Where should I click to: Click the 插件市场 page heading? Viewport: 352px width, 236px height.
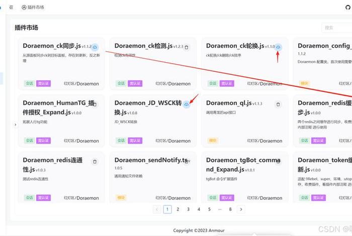point(27,28)
